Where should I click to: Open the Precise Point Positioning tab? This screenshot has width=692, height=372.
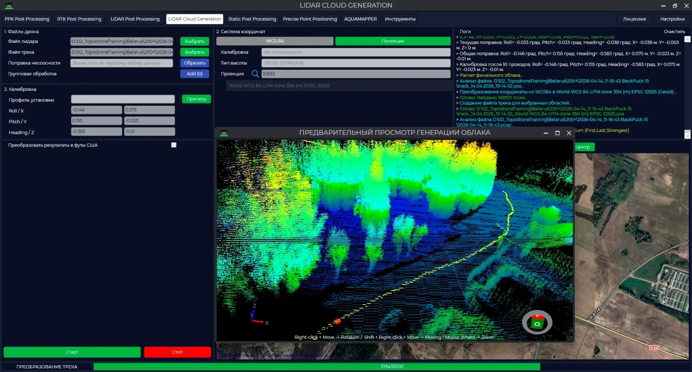coord(310,19)
